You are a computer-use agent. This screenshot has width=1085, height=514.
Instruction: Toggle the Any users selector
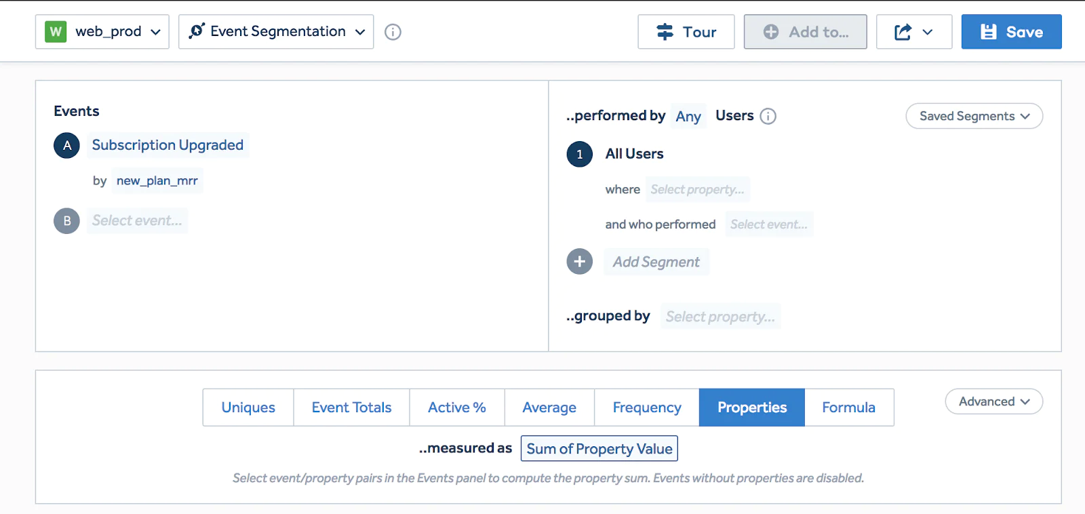click(688, 117)
